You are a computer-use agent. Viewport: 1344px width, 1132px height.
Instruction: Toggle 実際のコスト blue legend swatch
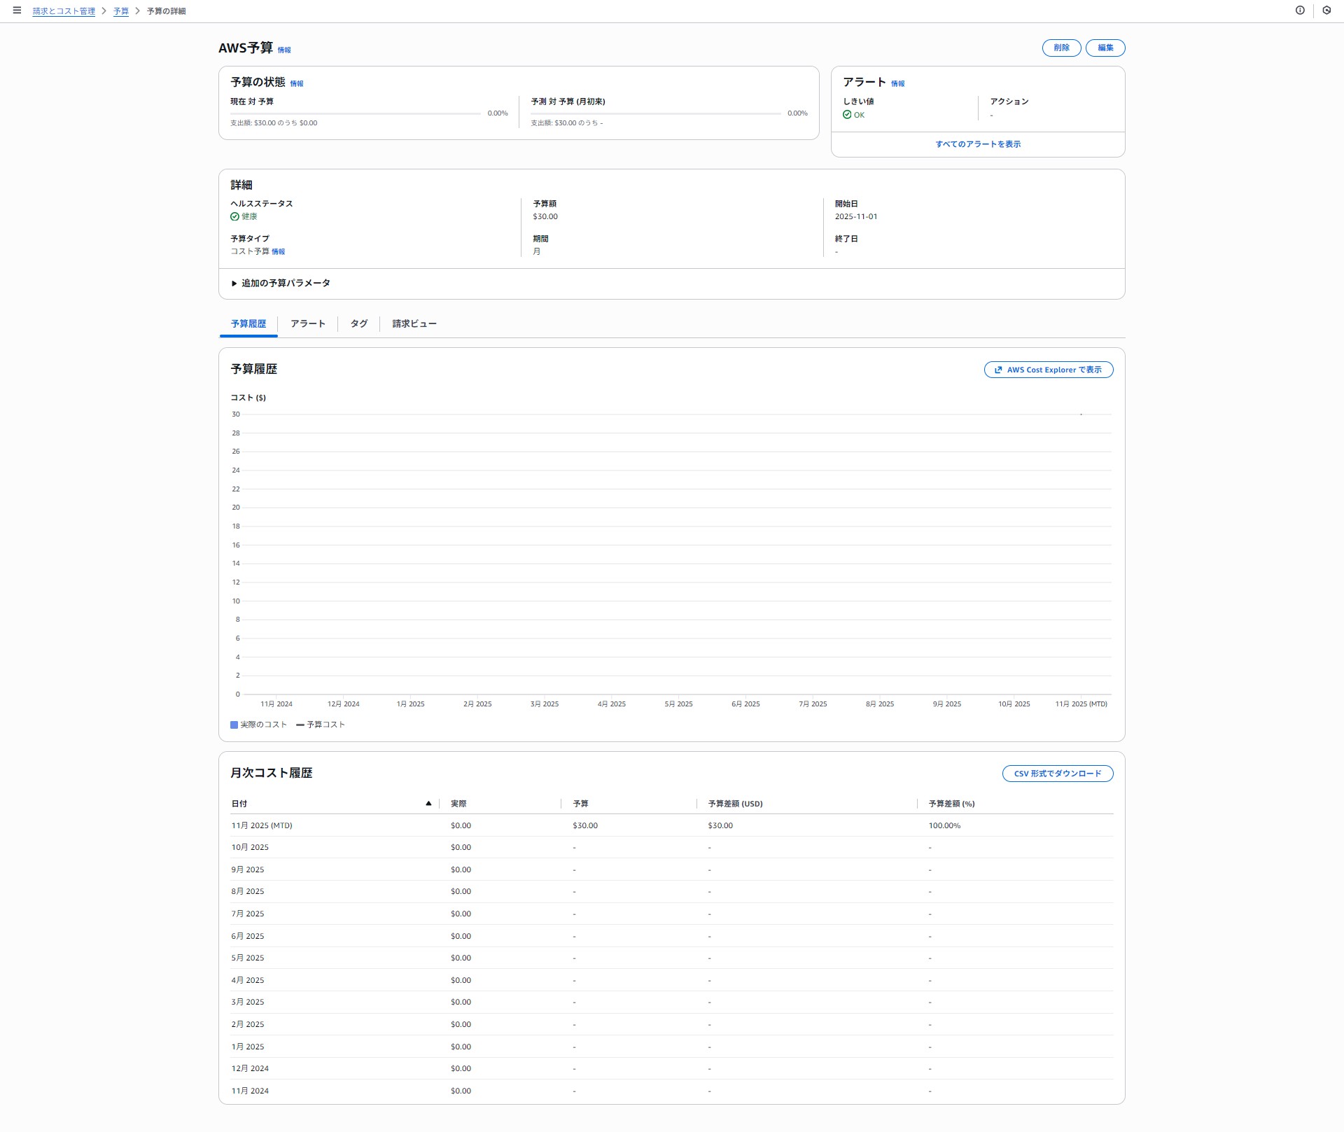(x=234, y=725)
